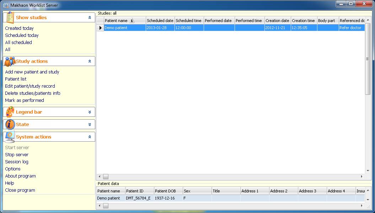The width and height of the screenshot is (375, 213).
Task: Click Address 4 column header
Action: click(x=341, y=191)
